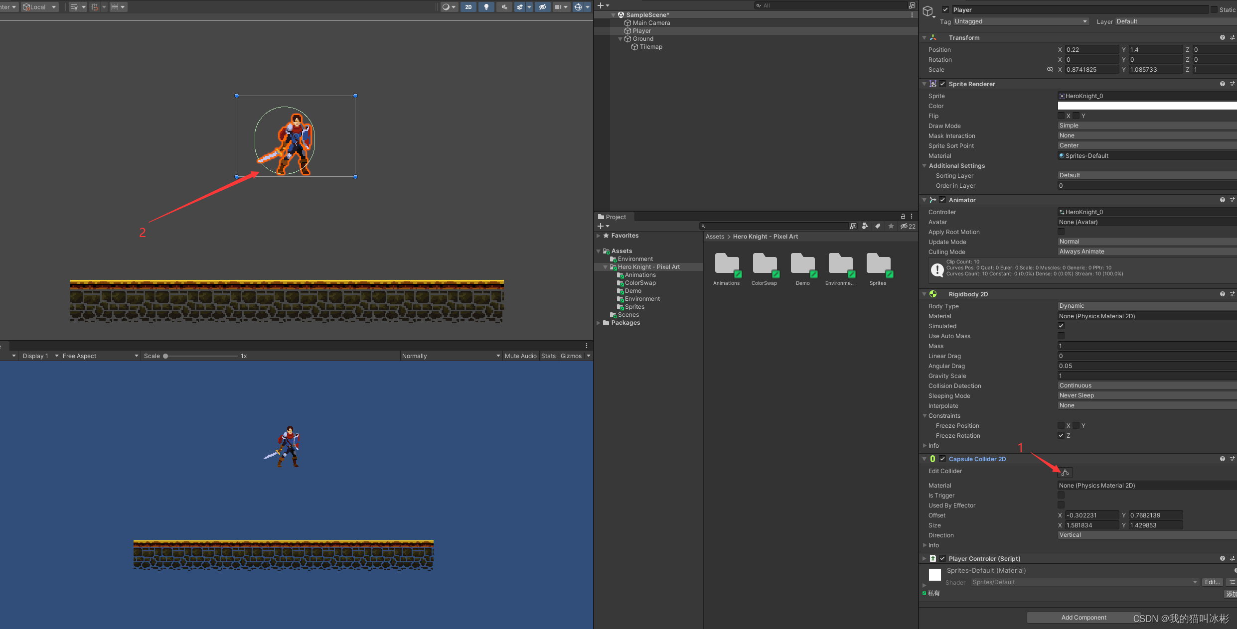The image size is (1237, 629).
Task: Toggle scene gizmos globe icon
Action: click(x=578, y=7)
